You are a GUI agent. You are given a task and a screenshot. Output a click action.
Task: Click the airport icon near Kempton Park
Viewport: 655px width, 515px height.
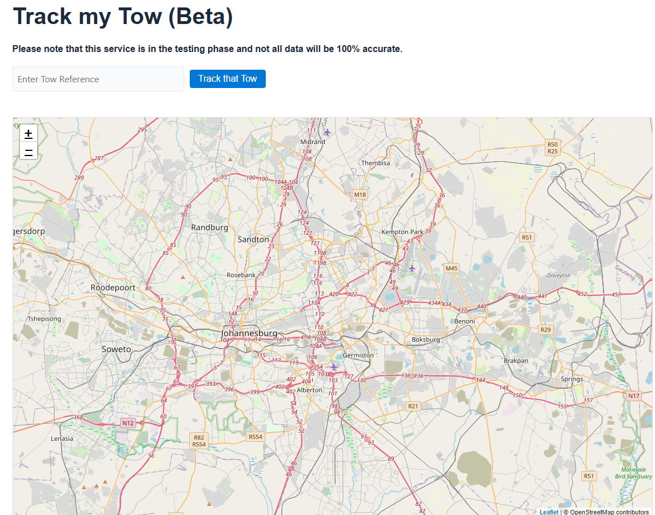412,268
